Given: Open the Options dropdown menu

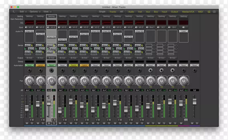Looking at the screenshot, I should pyautogui.click(x=34, y=12).
